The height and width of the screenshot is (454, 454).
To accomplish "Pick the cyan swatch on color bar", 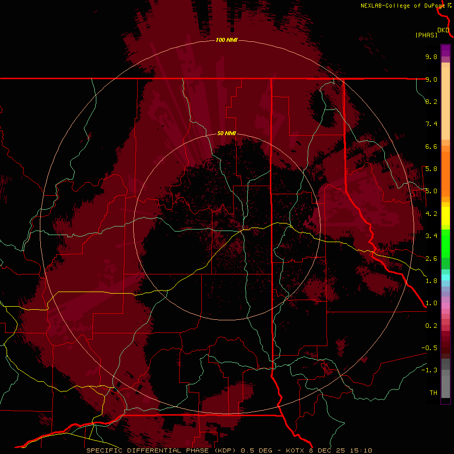I will [445, 277].
